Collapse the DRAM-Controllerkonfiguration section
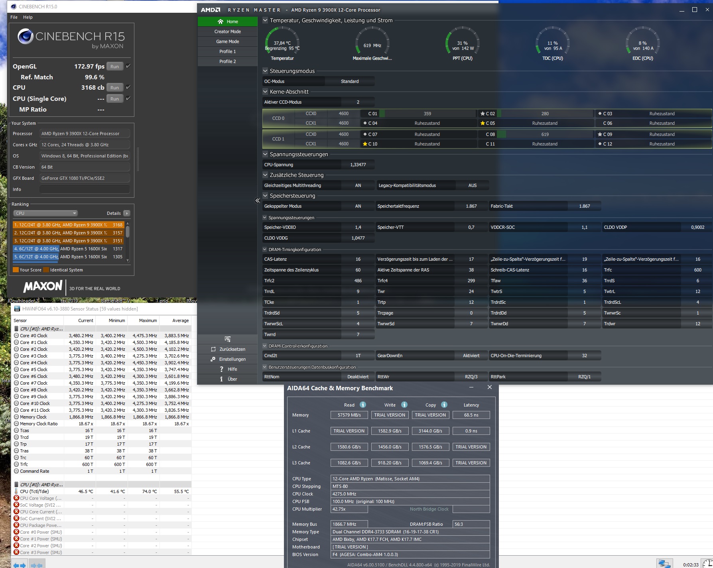This screenshot has height=568, width=713. (265, 346)
